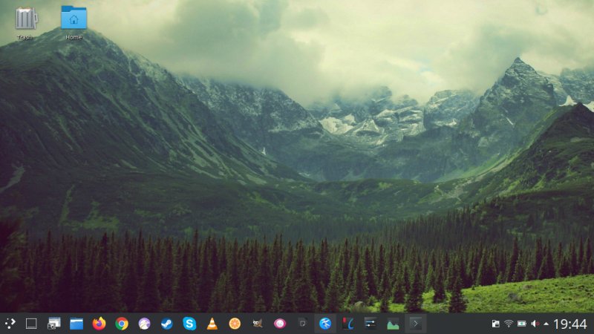Open the pink round app icon

click(280, 324)
